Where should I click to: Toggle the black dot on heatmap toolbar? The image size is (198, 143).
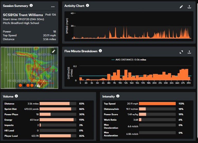click(x=24, y=85)
